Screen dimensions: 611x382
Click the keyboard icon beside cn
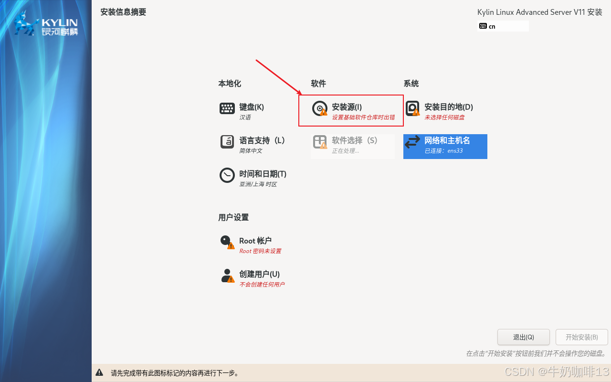click(x=483, y=26)
